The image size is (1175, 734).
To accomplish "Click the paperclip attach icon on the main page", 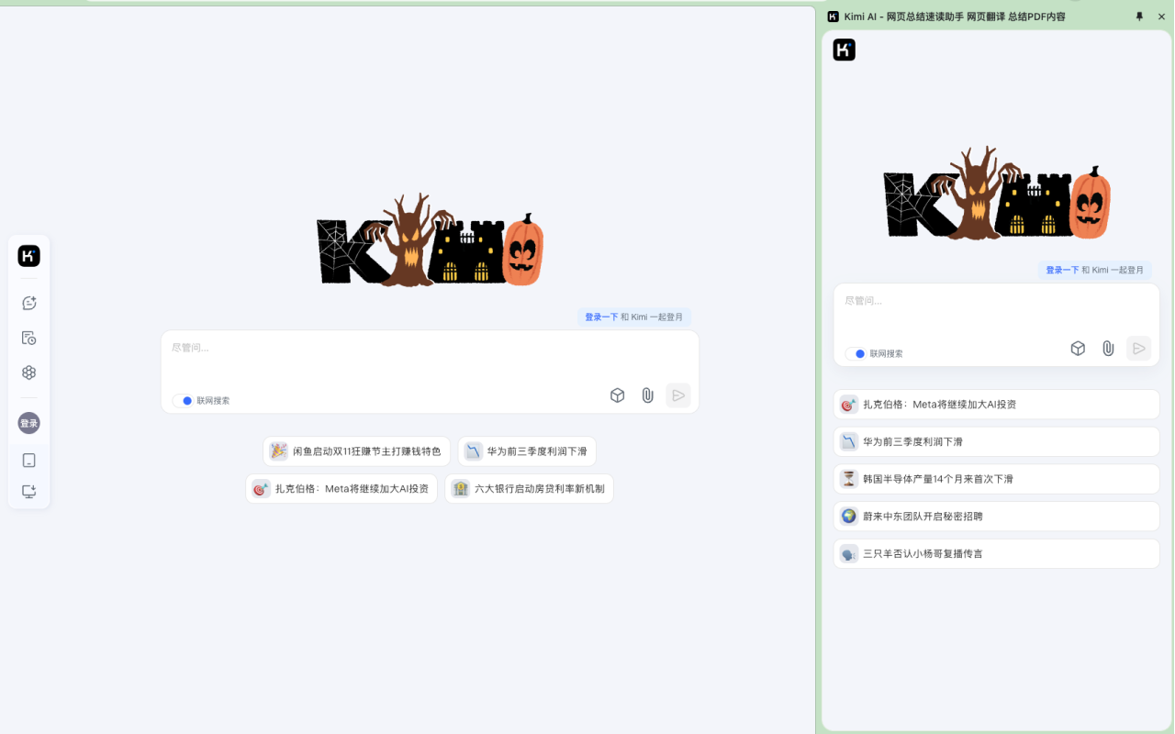I will (x=648, y=395).
